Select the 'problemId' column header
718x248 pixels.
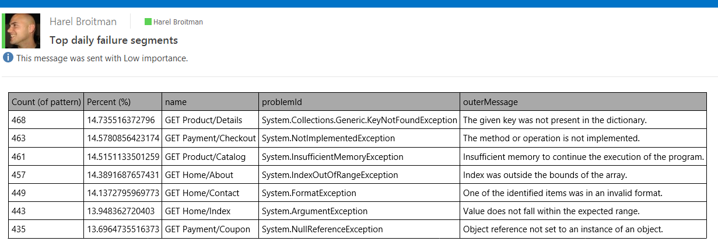[282, 102]
